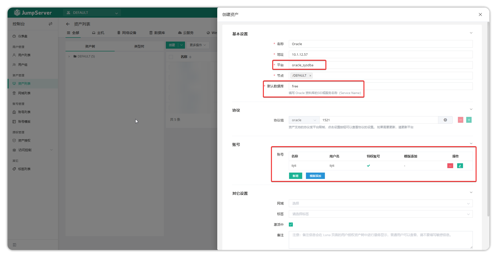Uncheck the 激活中 checkbox

[x=291, y=225]
